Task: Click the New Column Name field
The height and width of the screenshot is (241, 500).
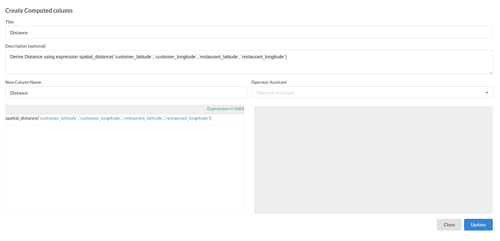Action: click(x=126, y=93)
